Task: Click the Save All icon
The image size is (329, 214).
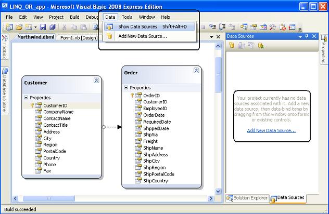Action: (x=53, y=27)
